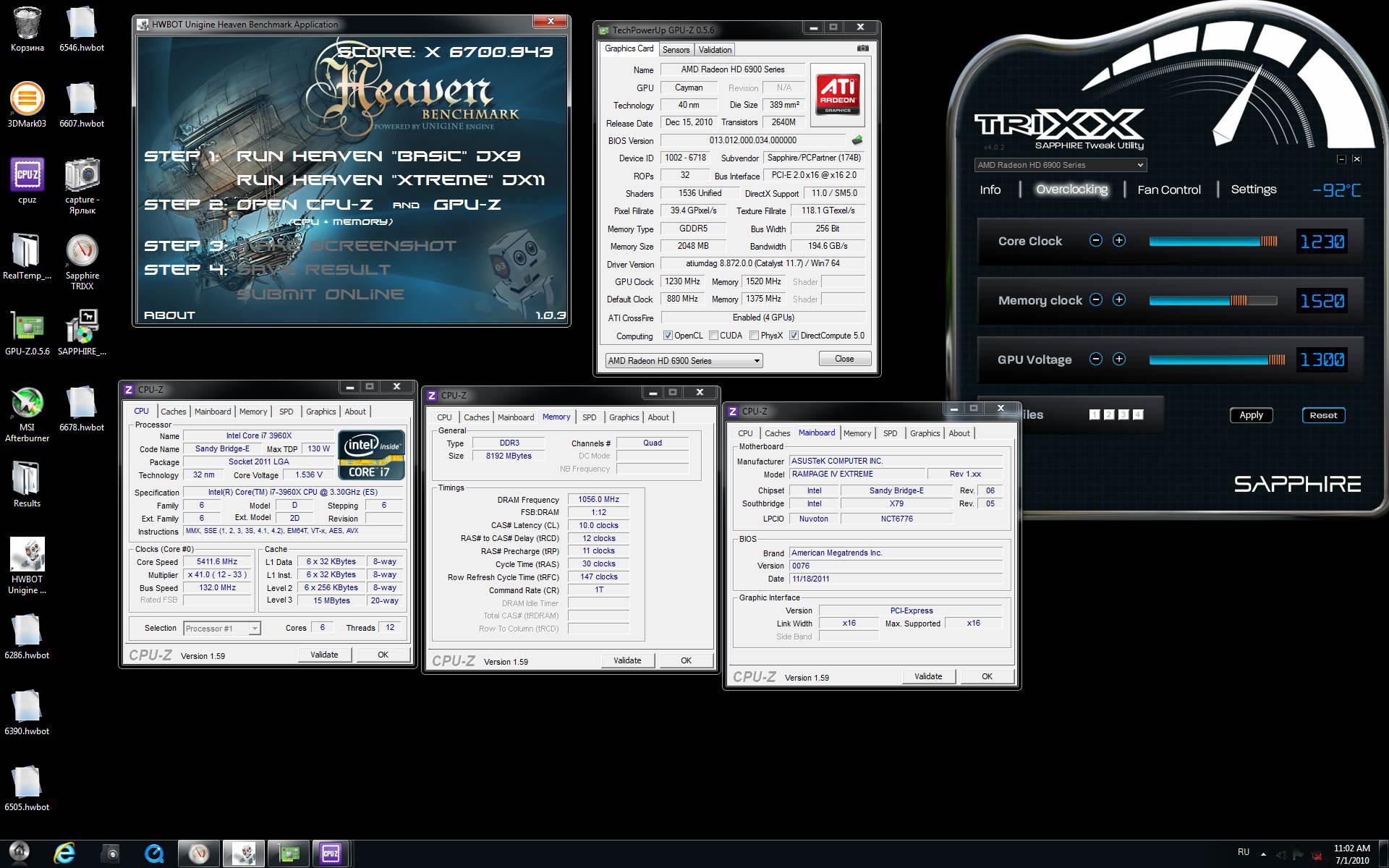Decrease Memory clock with minus icon

pos(1096,299)
